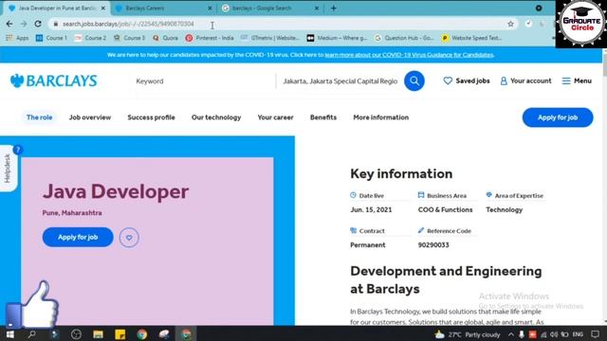This screenshot has width=607, height=341.
Task: Open the hamburger Menu
Action: pos(577,81)
